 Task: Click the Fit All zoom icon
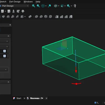tap(34, 6)
